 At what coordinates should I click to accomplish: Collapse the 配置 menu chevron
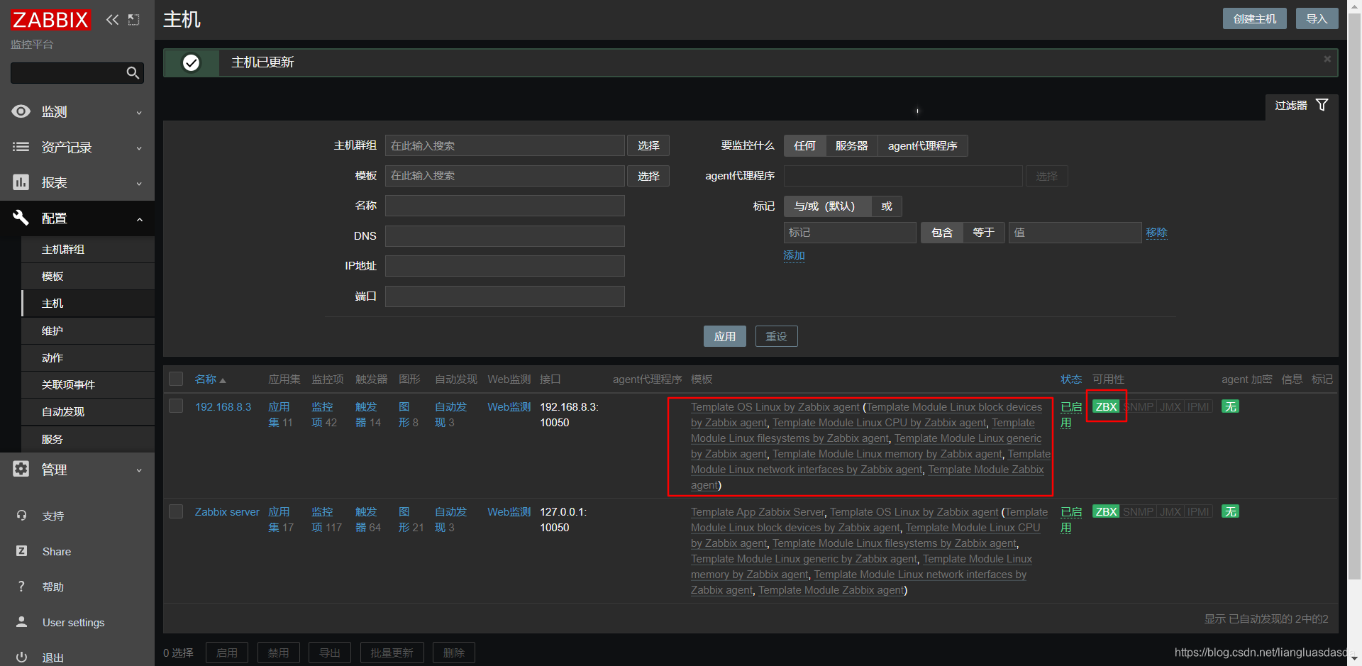[x=139, y=219]
